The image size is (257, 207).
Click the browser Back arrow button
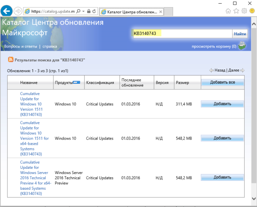click(x=6, y=11)
